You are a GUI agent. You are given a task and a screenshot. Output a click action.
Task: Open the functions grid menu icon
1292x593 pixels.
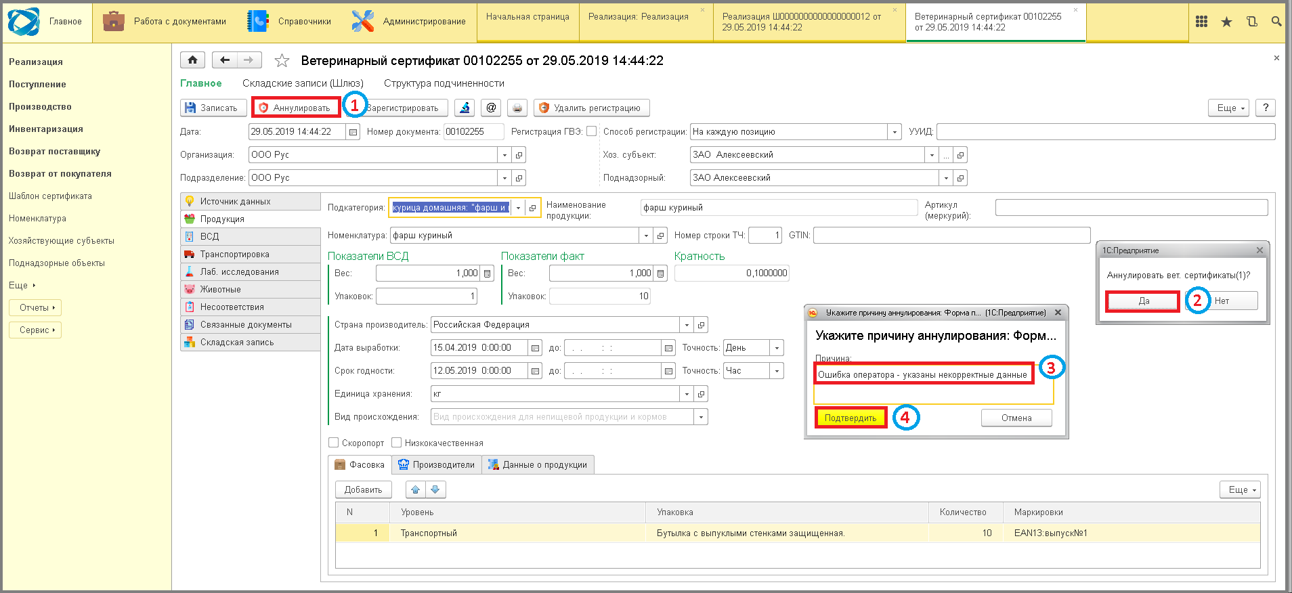[1201, 22]
